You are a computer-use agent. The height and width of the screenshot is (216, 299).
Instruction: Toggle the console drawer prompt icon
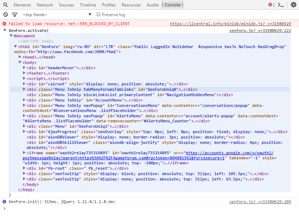tap(281, 5)
